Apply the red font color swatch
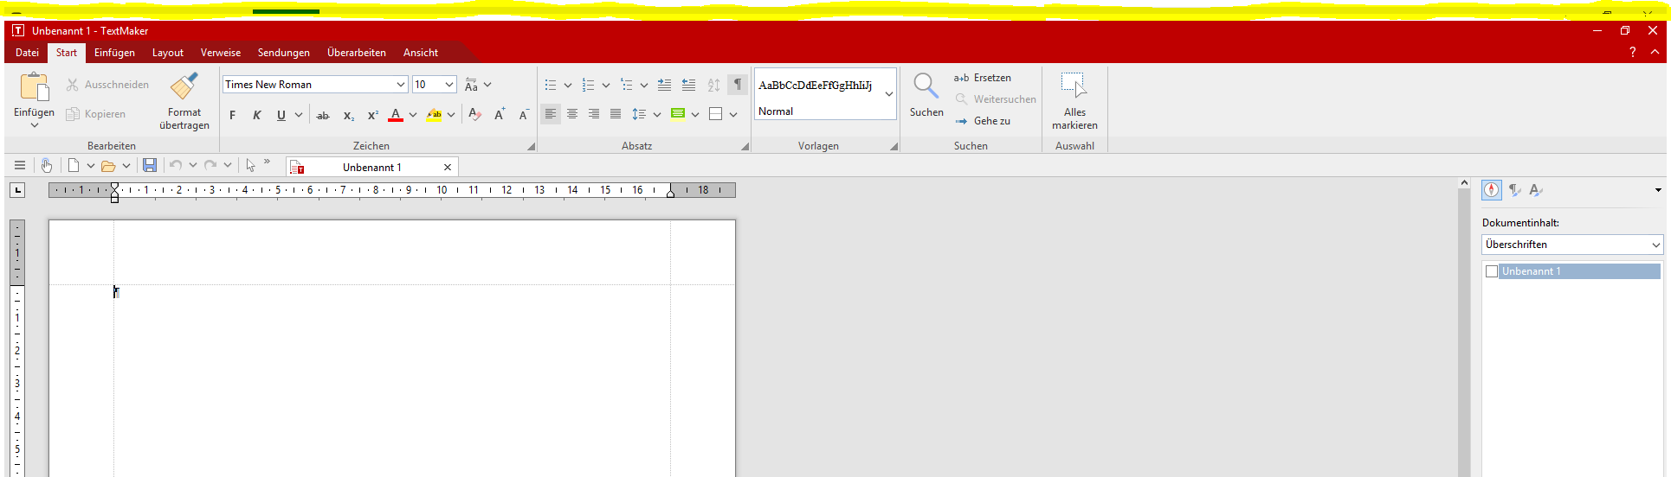 396,115
